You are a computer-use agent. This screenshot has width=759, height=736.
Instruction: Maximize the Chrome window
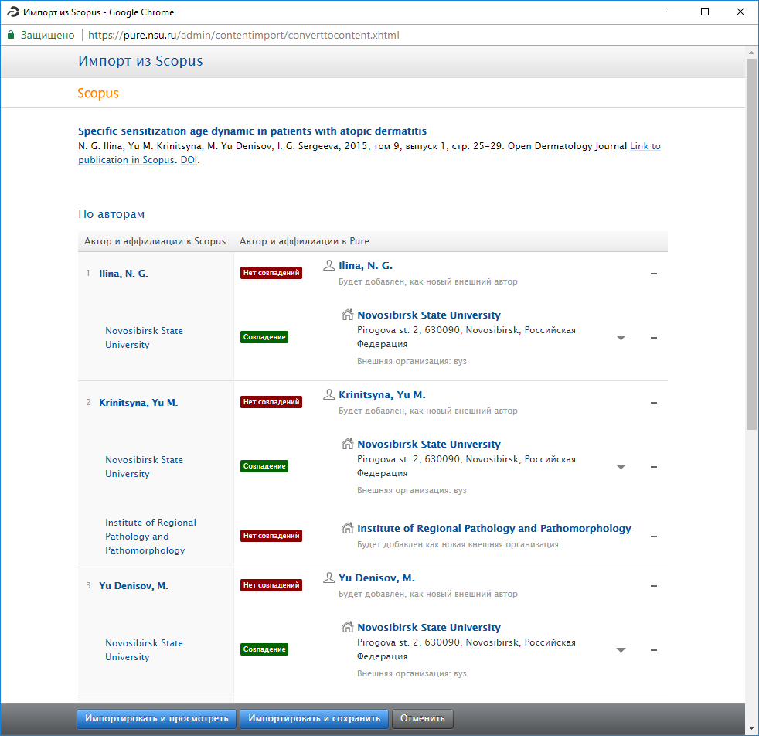tap(705, 12)
